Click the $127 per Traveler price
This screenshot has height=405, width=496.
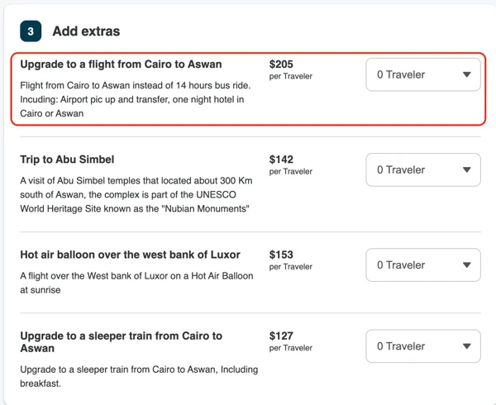point(290,341)
